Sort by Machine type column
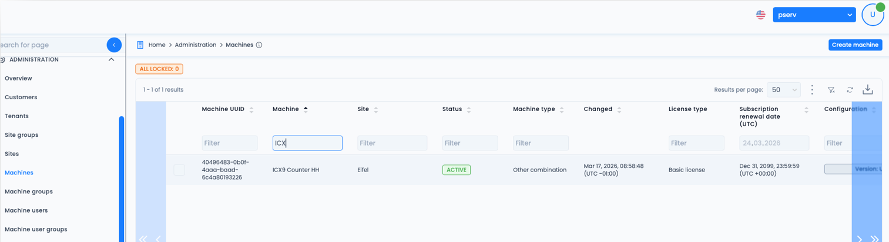Screen dimensions: 889x242 tap(562, 110)
